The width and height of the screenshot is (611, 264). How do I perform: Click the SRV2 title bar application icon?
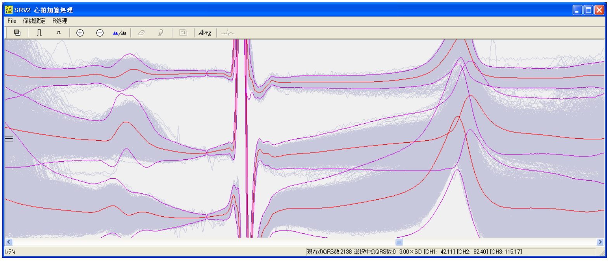(x=9, y=10)
